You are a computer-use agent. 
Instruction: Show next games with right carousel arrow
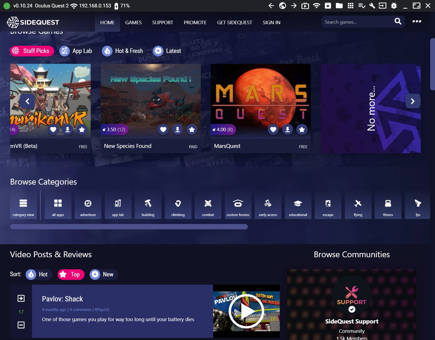pos(413,101)
